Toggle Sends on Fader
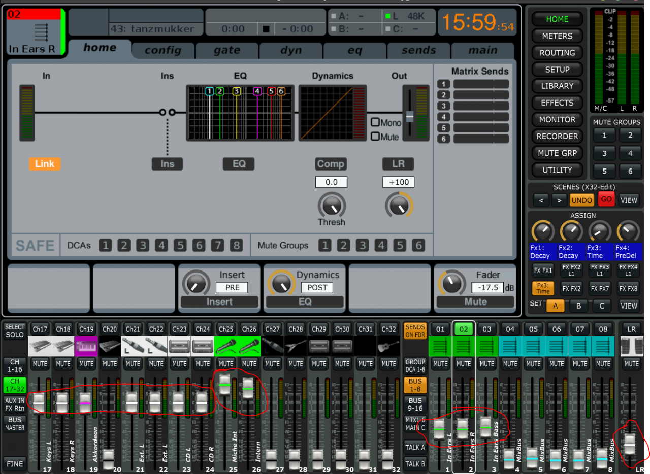The height and width of the screenshot is (474, 650). 415,331
